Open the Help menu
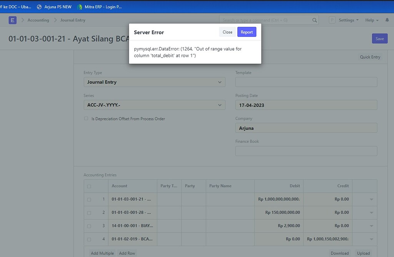This screenshot has height=257, width=394. [x=371, y=20]
